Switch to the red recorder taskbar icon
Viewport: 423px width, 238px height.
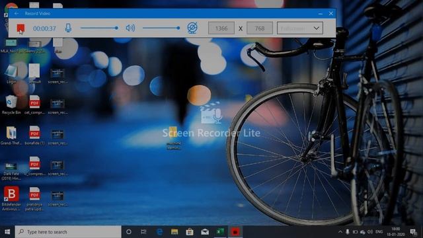pos(235,232)
